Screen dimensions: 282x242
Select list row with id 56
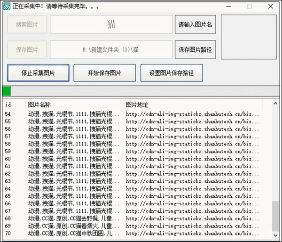[133, 129]
